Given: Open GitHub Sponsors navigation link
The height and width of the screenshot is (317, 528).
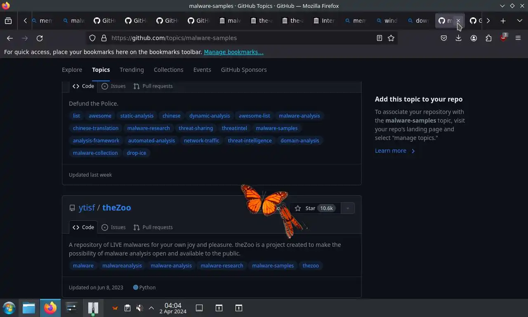Looking at the screenshot, I should click(x=244, y=70).
